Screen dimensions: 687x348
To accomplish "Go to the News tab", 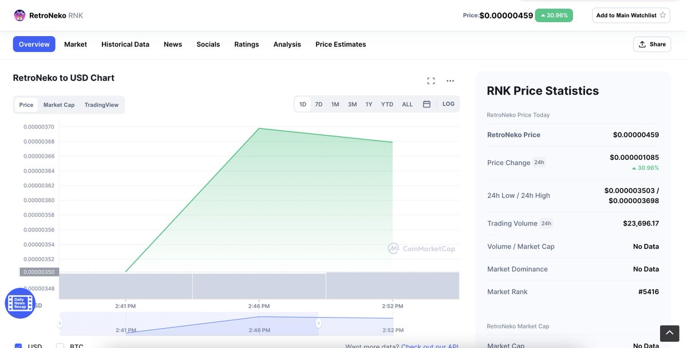I will click(x=173, y=44).
